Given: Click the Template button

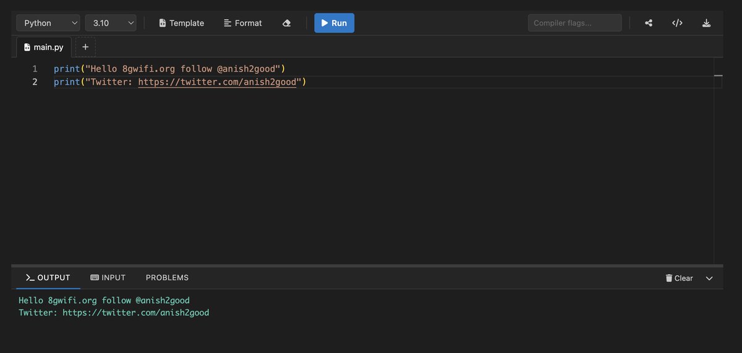Looking at the screenshot, I should click(181, 23).
